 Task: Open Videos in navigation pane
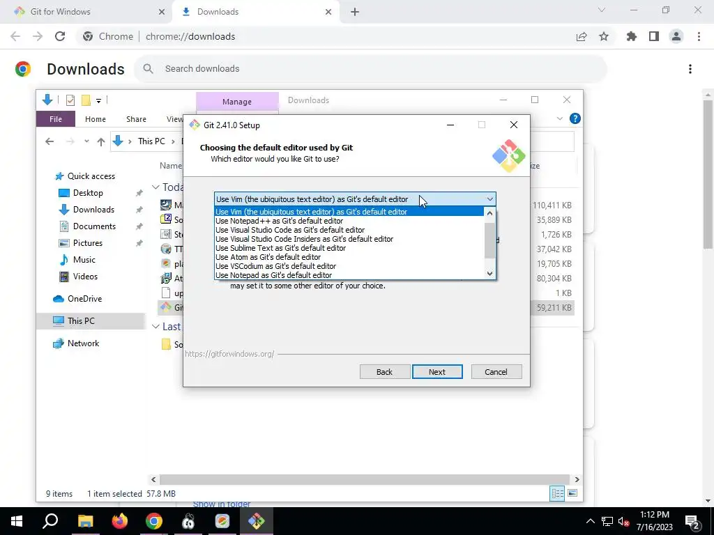point(85,277)
